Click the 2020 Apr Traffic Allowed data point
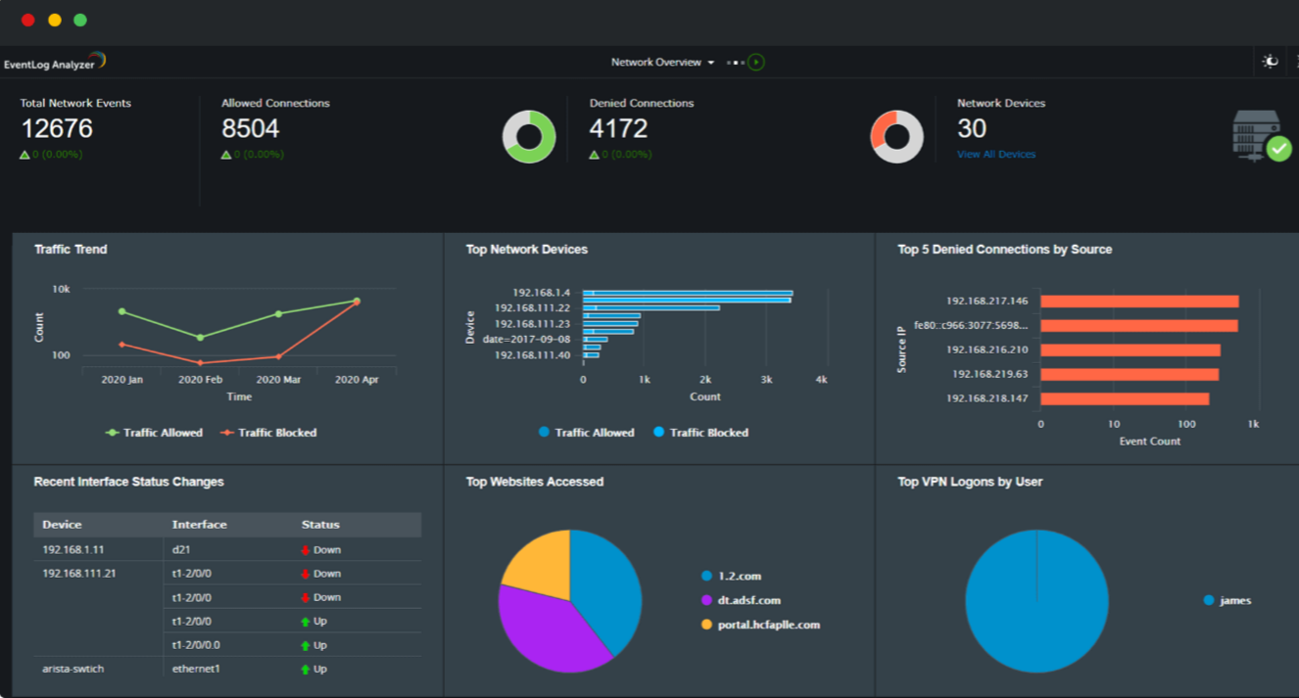This screenshot has height=698, width=1299. 357,301
